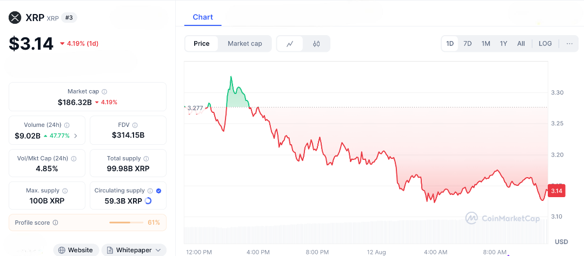The height and width of the screenshot is (256, 584).
Task: Click the $3.14 headline price
Action: 31,44
